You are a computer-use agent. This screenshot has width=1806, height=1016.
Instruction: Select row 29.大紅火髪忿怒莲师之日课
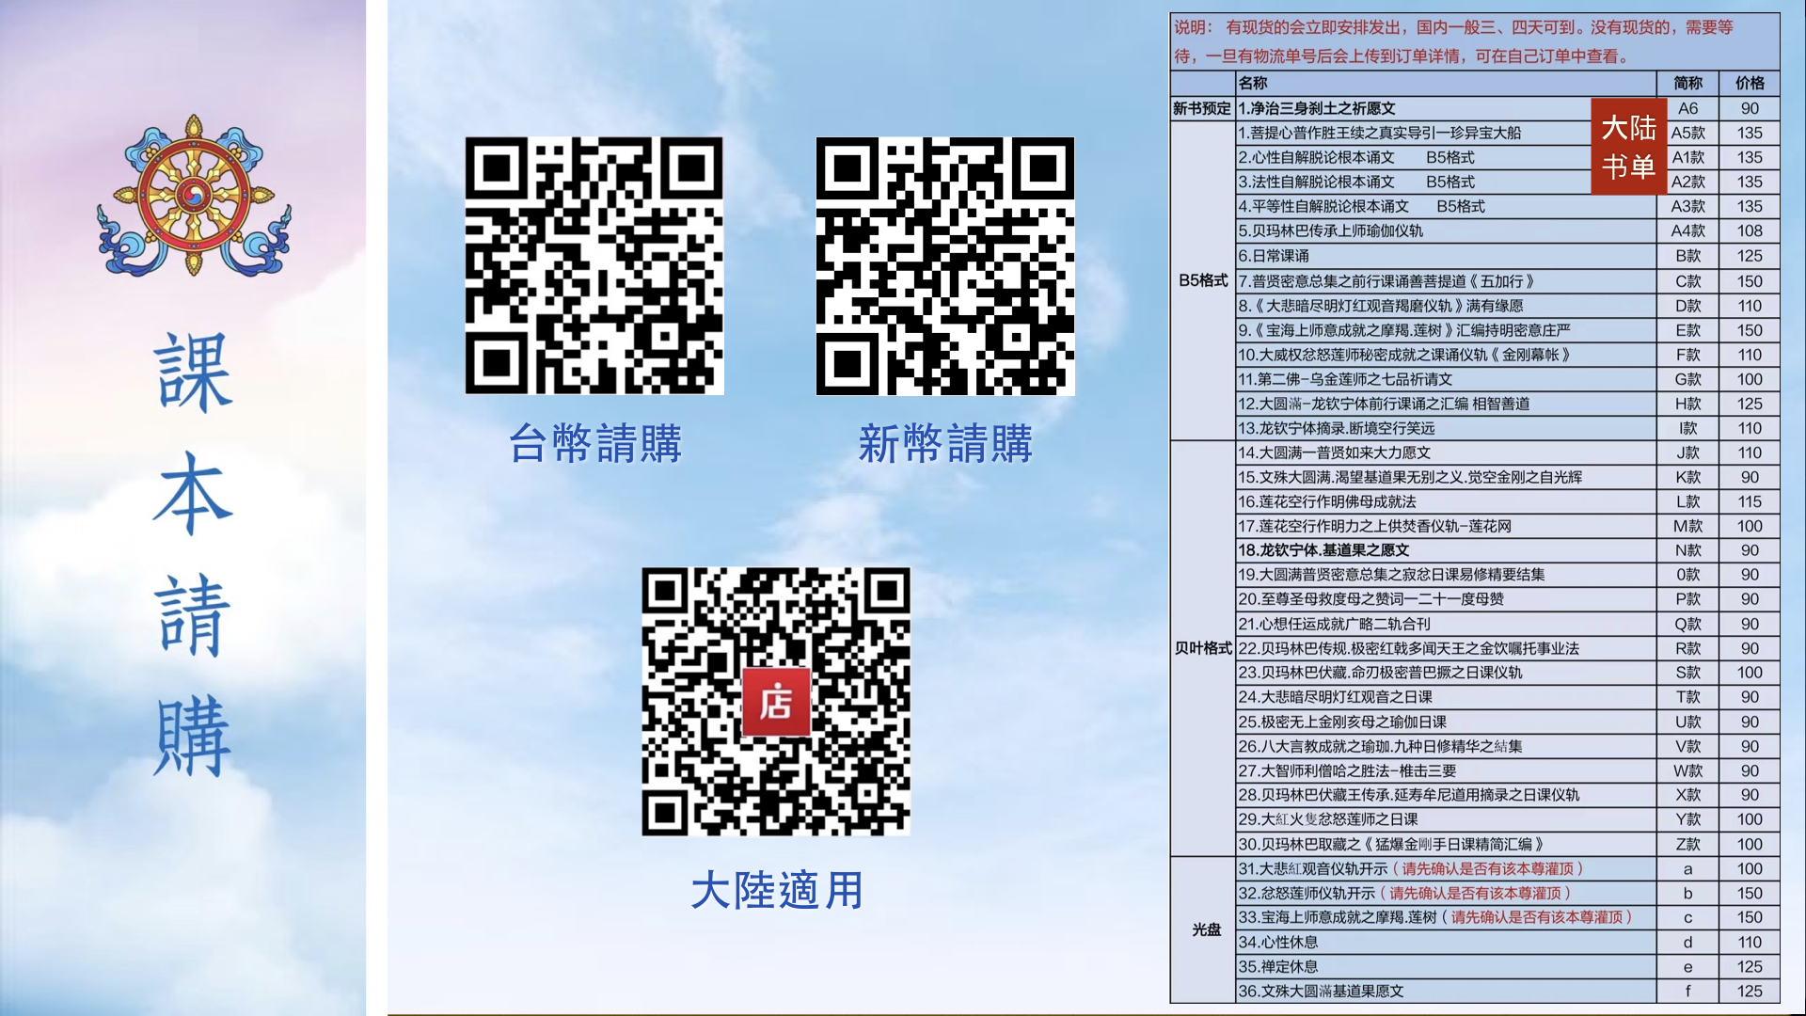pyautogui.click(x=1447, y=819)
